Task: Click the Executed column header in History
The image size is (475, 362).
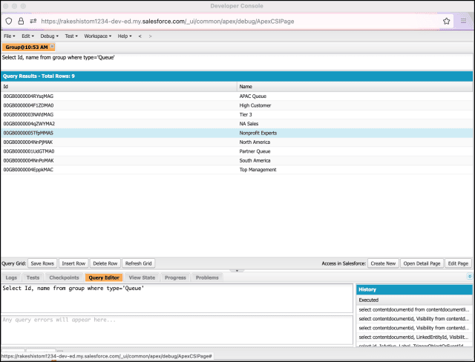Action: (414, 300)
